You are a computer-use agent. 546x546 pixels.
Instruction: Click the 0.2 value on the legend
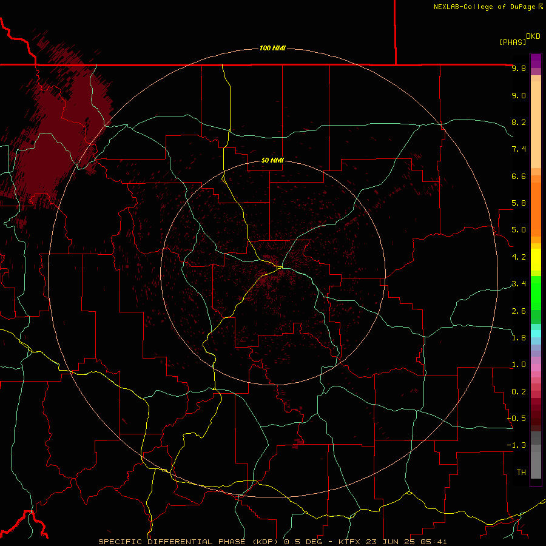tap(519, 392)
